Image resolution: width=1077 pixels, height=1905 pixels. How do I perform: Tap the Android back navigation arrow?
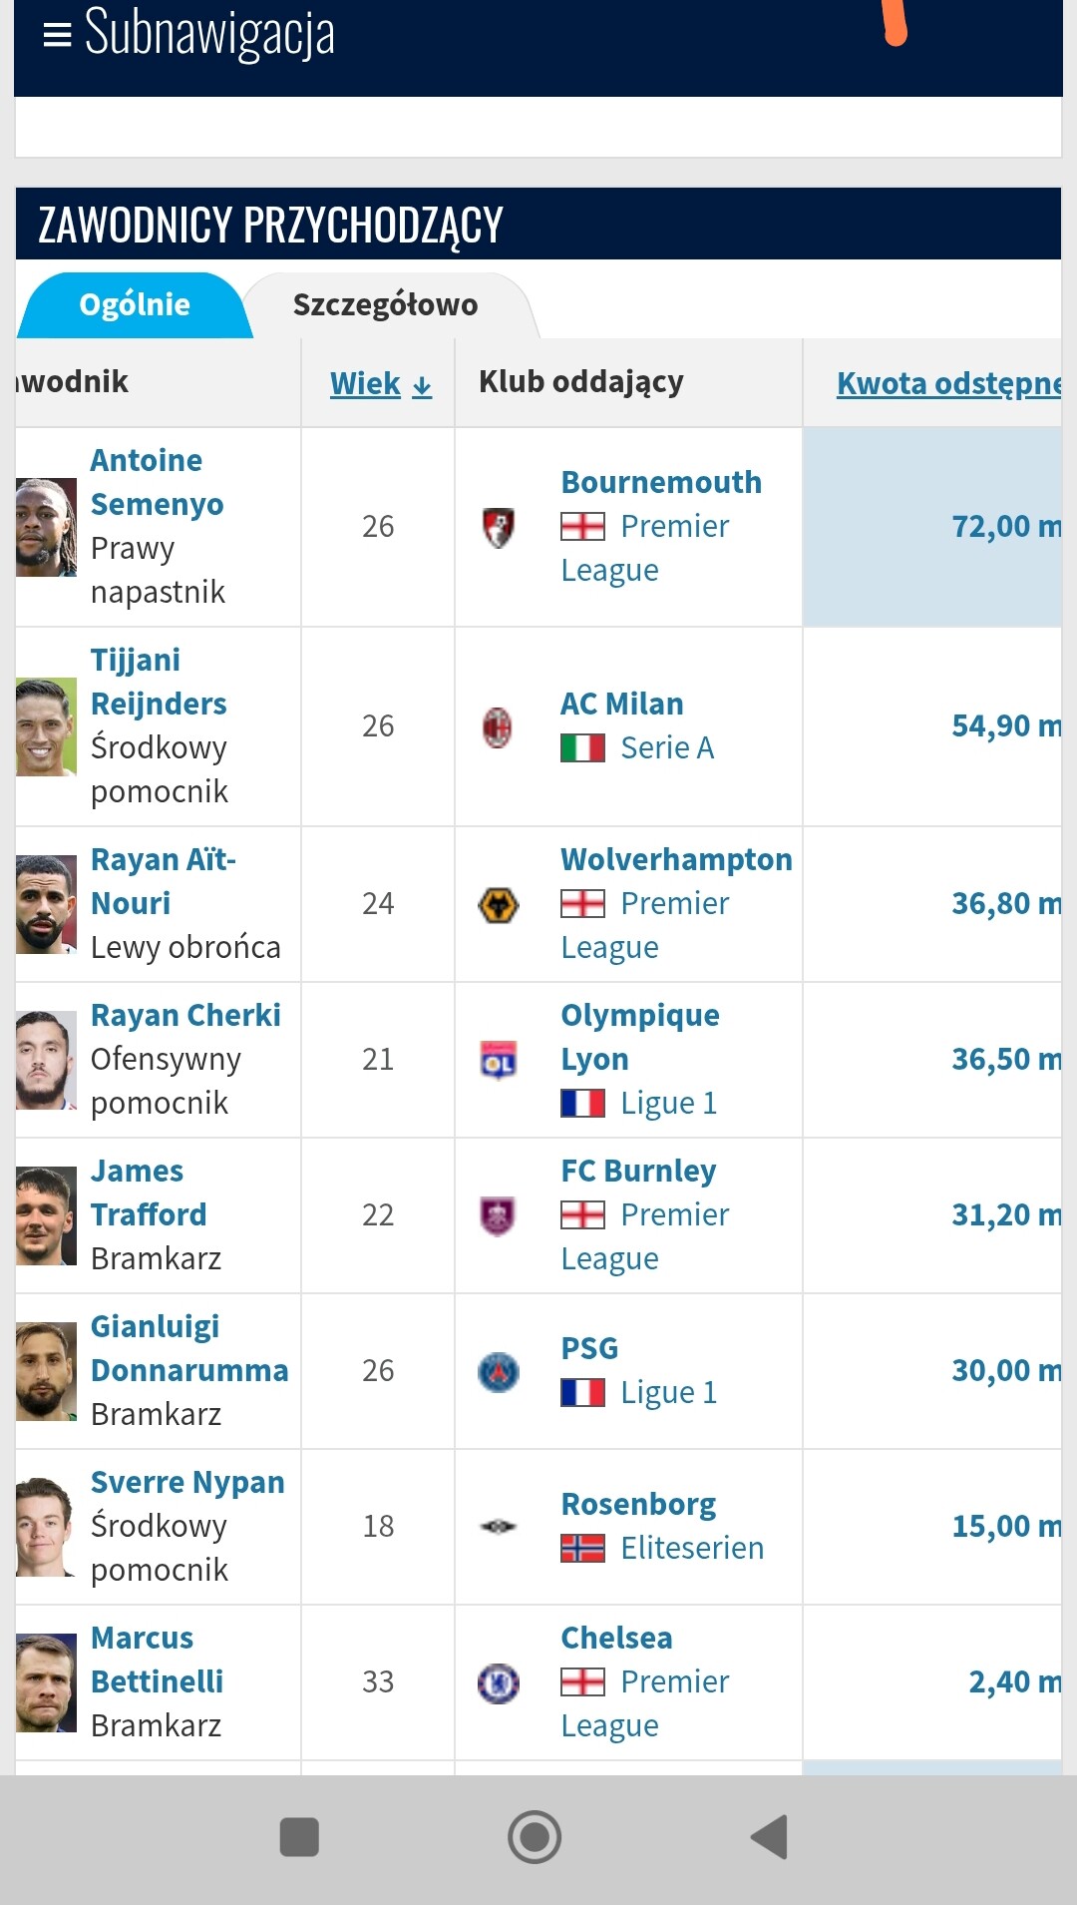pos(770,1837)
